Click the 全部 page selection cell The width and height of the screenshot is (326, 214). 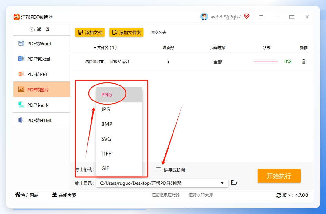pyautogui.click(x=218, y=62)
